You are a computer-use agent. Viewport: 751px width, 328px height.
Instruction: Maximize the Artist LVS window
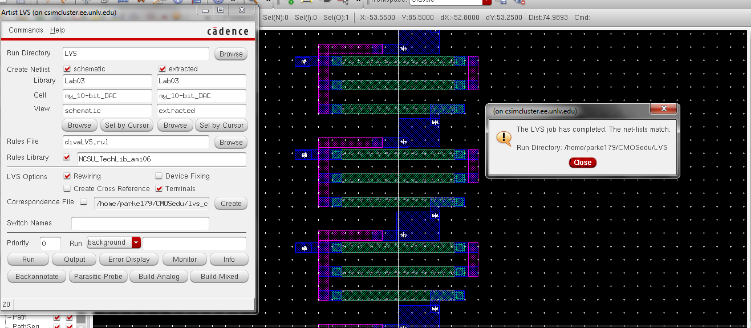[x=221, y=10]
